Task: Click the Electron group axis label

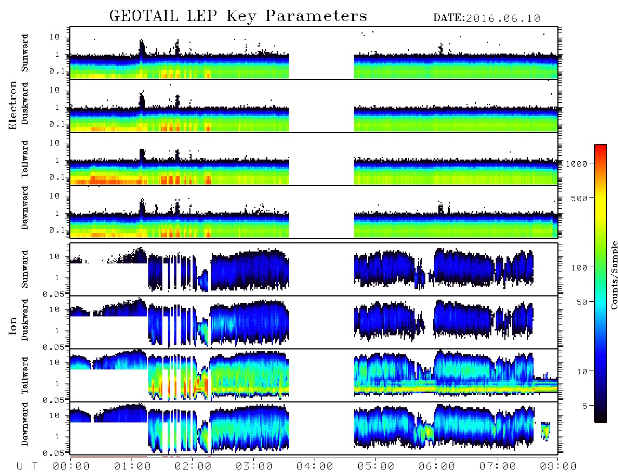Action: coord(12,105)
